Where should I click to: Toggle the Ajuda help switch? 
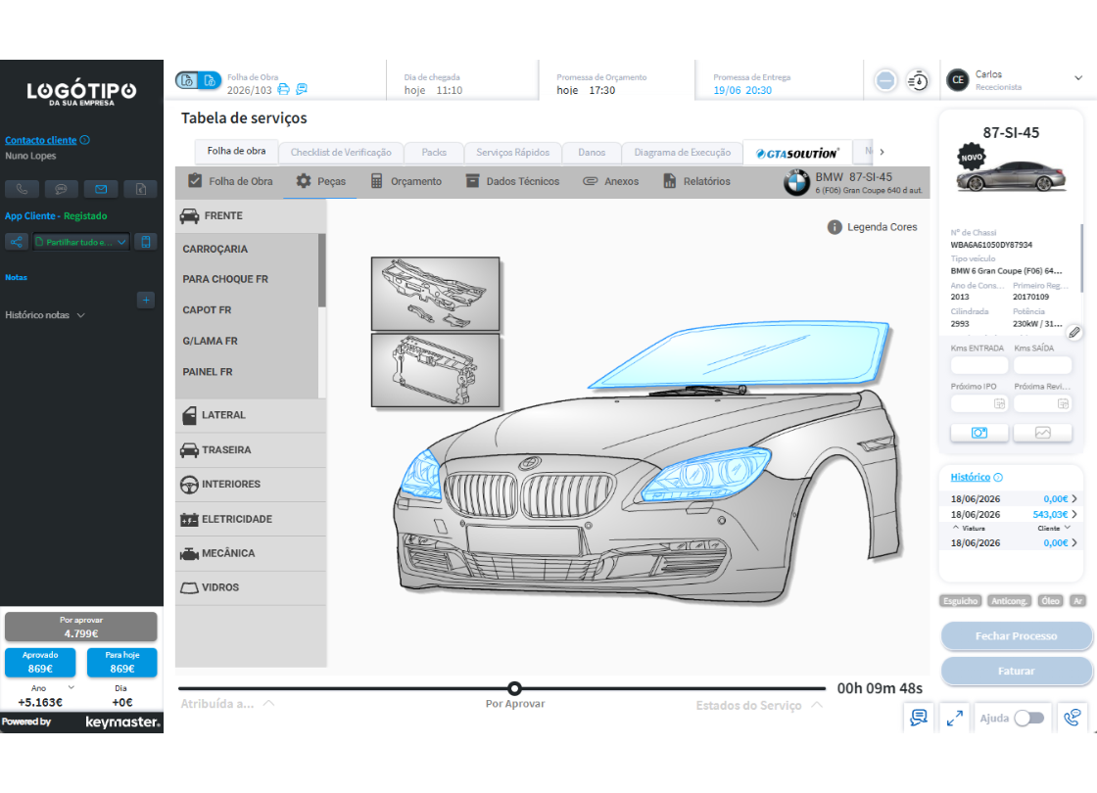tap(1029, 719)
